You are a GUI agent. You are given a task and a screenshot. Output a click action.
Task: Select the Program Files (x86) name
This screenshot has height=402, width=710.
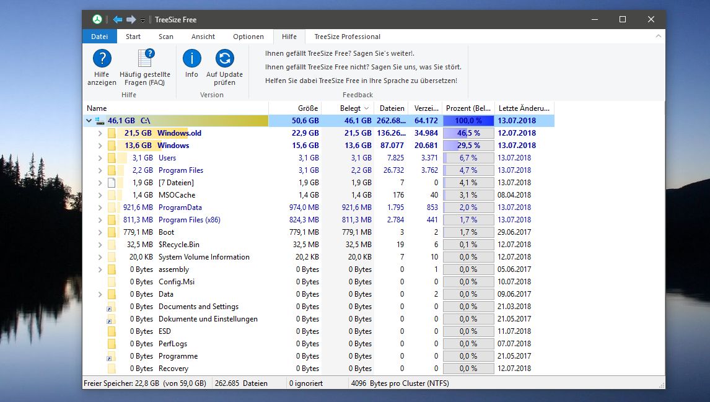[x=190, y=220]
